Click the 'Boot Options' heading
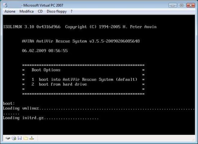This screenshot has width=198, height=144. (46, 70)
